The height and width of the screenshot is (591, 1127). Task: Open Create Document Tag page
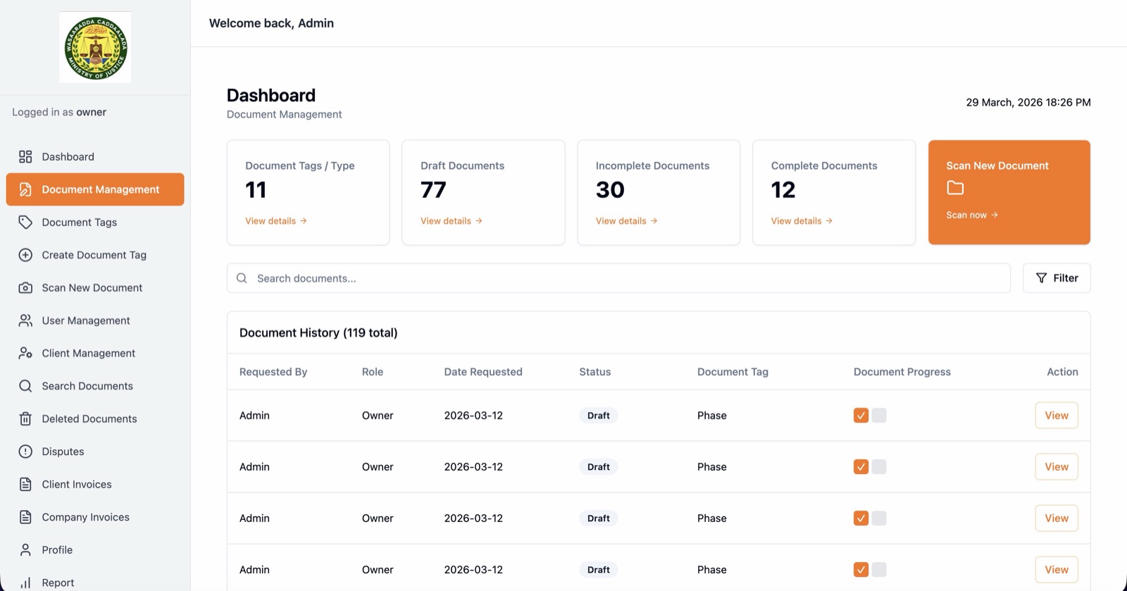pyautogui.click(x=95, y=255)
